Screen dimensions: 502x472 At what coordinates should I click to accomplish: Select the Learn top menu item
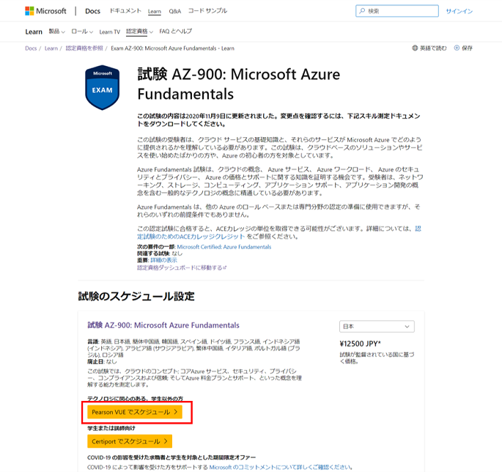(155, 12)
